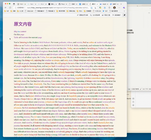
Task: Open Reading preferences in reader toolbar
Action: tap(116, 15)
